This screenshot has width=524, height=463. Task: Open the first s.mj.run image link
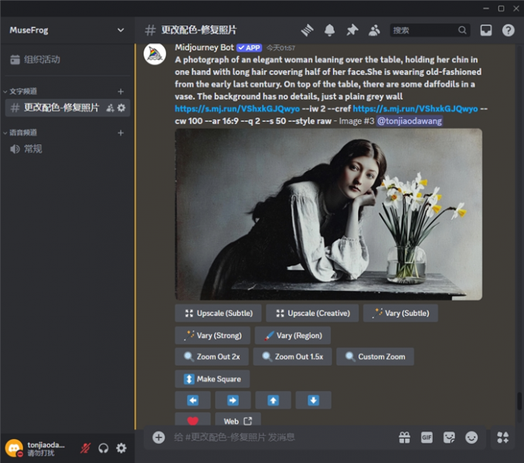(237, 109)
